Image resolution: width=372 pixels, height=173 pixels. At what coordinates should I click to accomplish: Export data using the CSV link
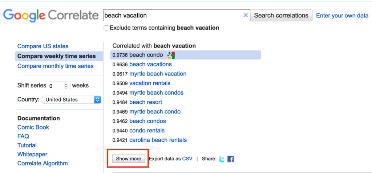[x=187, y=159]
